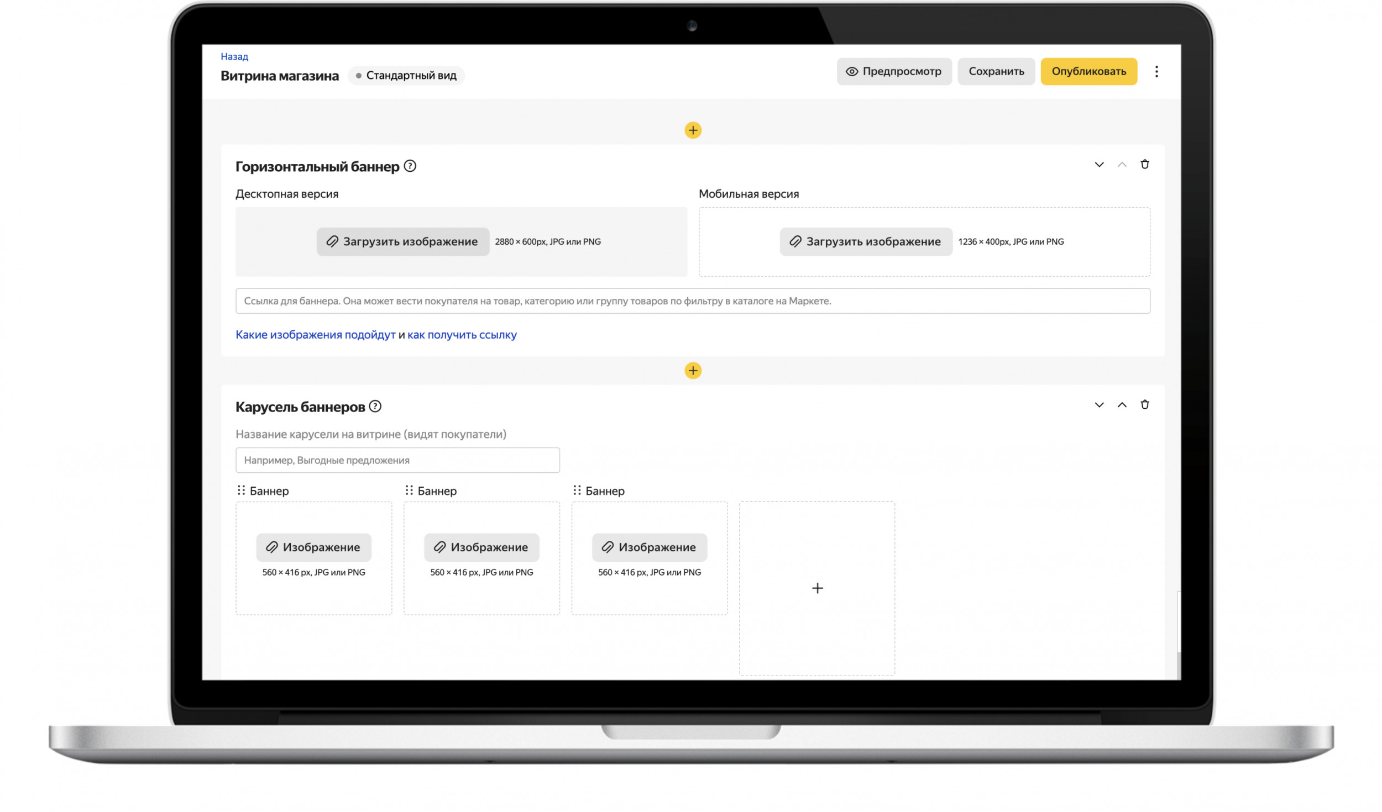This screenshot has height=812, width=1382.
Task: Delete the Карусель баннеров block
Action: click(1144, 404)
